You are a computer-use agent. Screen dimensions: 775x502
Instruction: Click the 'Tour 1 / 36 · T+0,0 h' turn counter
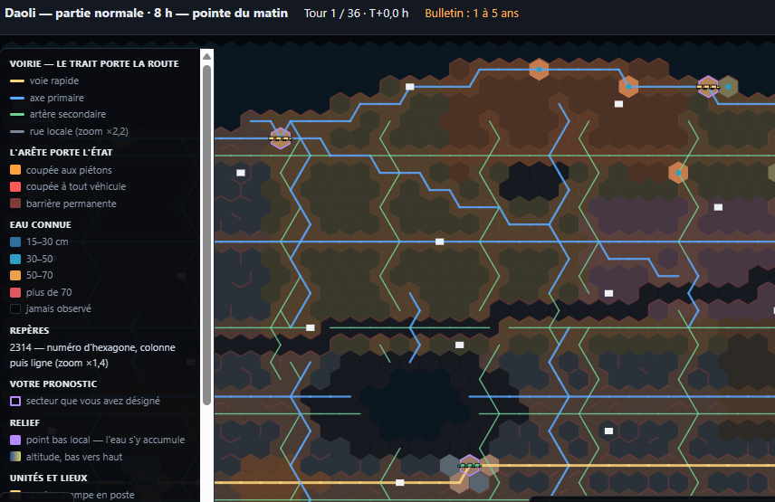356,14
